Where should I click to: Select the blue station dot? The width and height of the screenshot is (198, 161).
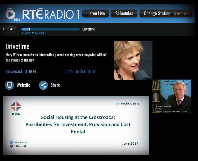pos(175,14)
